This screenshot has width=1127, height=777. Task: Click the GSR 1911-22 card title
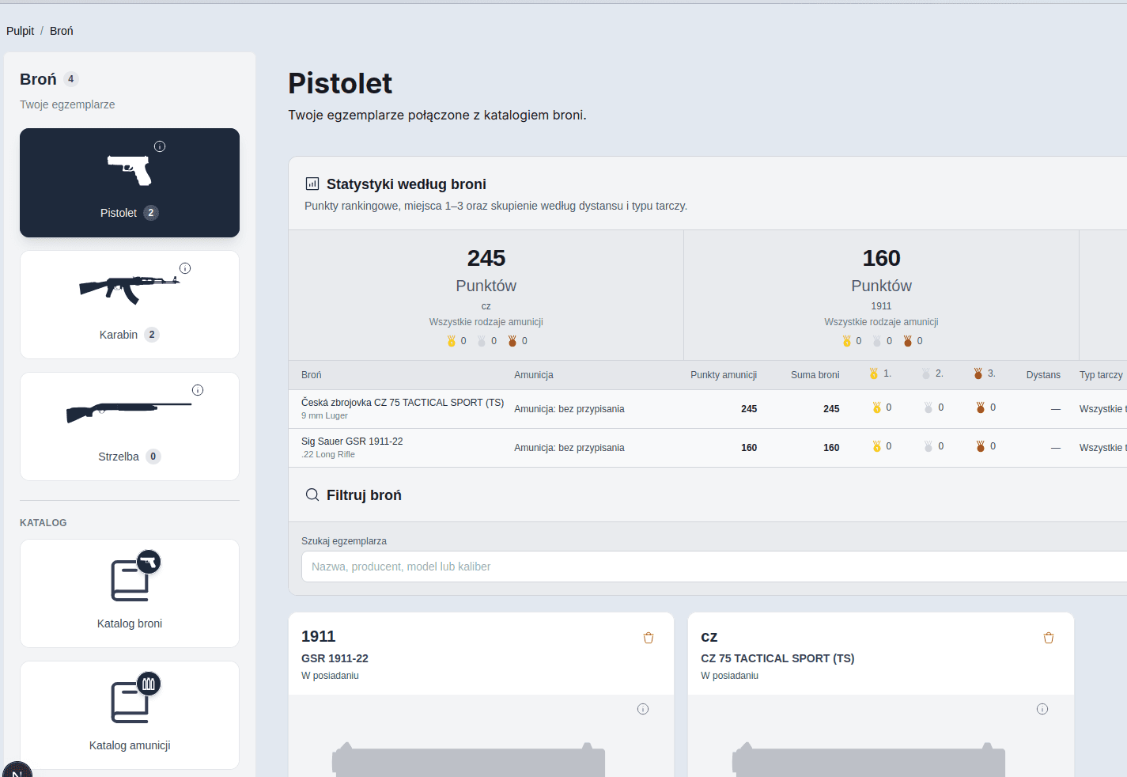pyautogui.click(x=335, y=658)
